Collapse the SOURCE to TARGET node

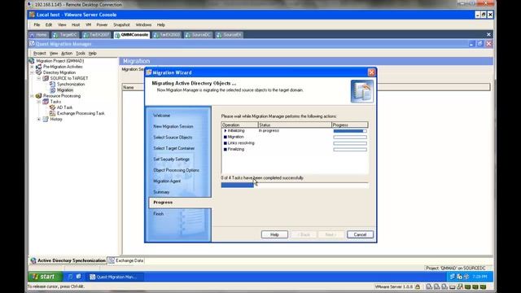click(39, 78)
